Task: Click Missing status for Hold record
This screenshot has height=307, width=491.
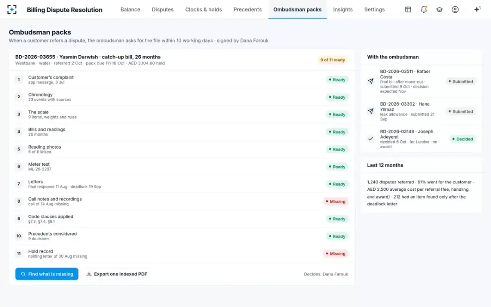Action: coord(336,254)
